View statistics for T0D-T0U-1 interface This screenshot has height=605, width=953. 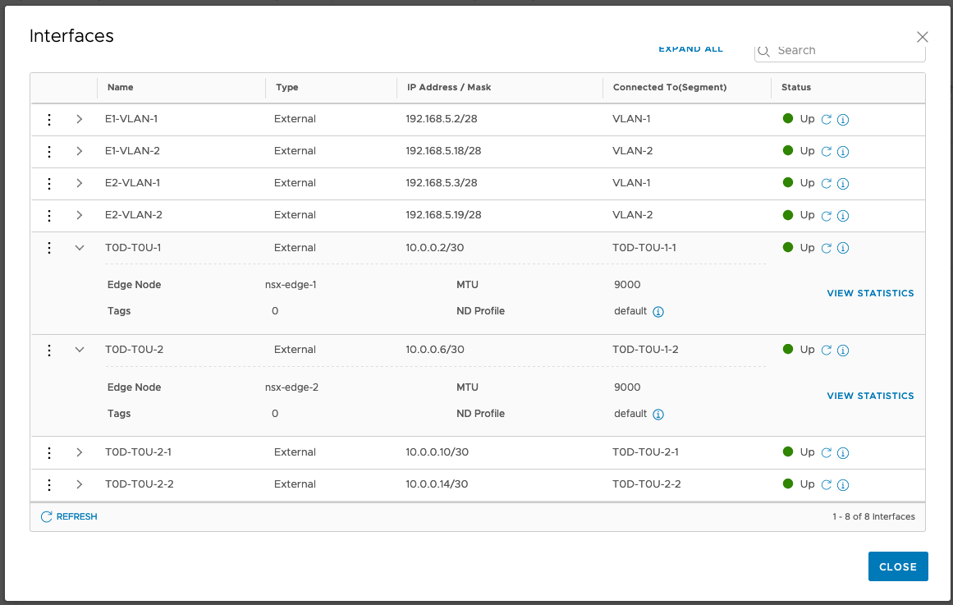[x=870, y=294]
